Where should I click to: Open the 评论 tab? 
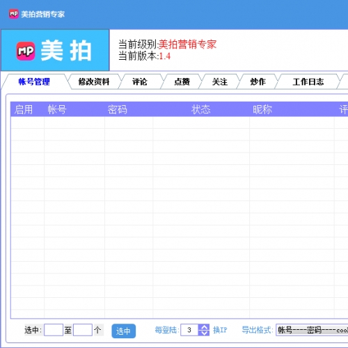click(x=140, y=81)
